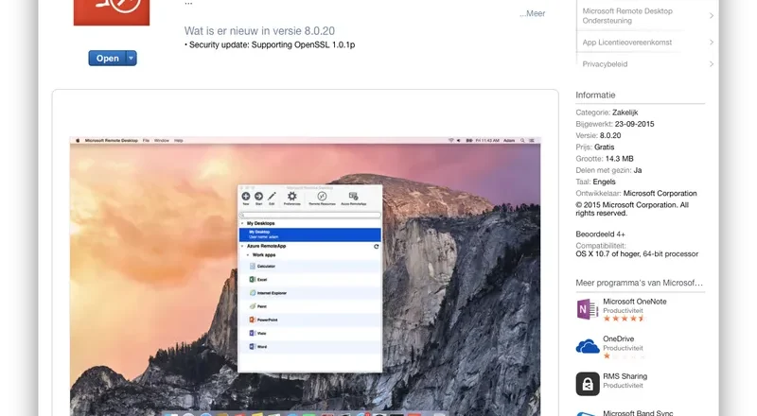The width and height of the screenshot is (757, 416).
Task: Click the New (plus) icon in the preview toolbar
Action: [x=246, y=197]
